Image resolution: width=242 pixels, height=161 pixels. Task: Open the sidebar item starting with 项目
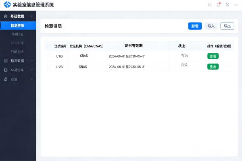17,34
